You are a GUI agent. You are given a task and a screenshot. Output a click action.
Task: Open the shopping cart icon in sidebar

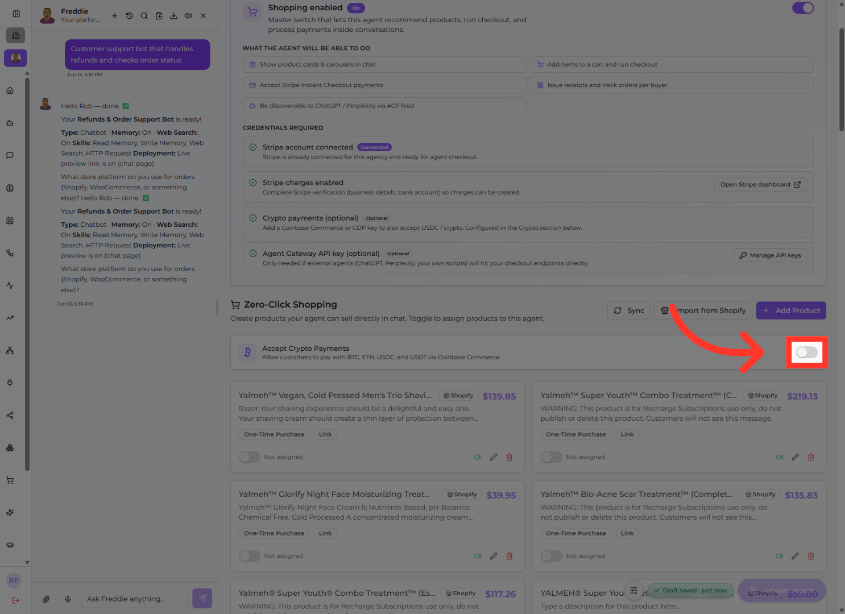[10, 480]
